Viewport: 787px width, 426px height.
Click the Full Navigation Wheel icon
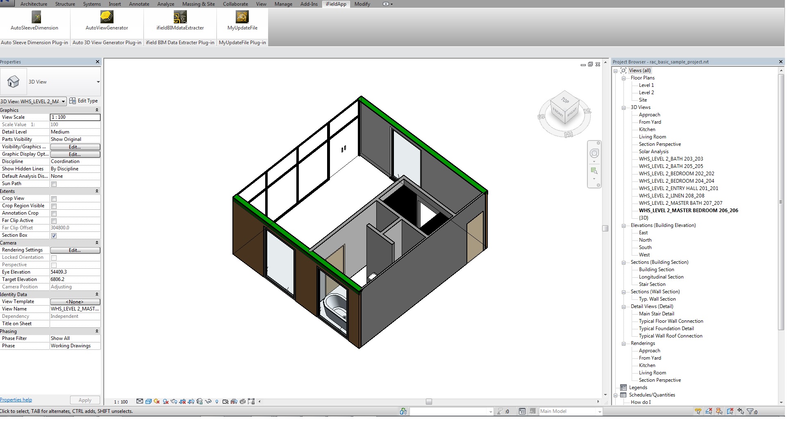coord(594,153)
